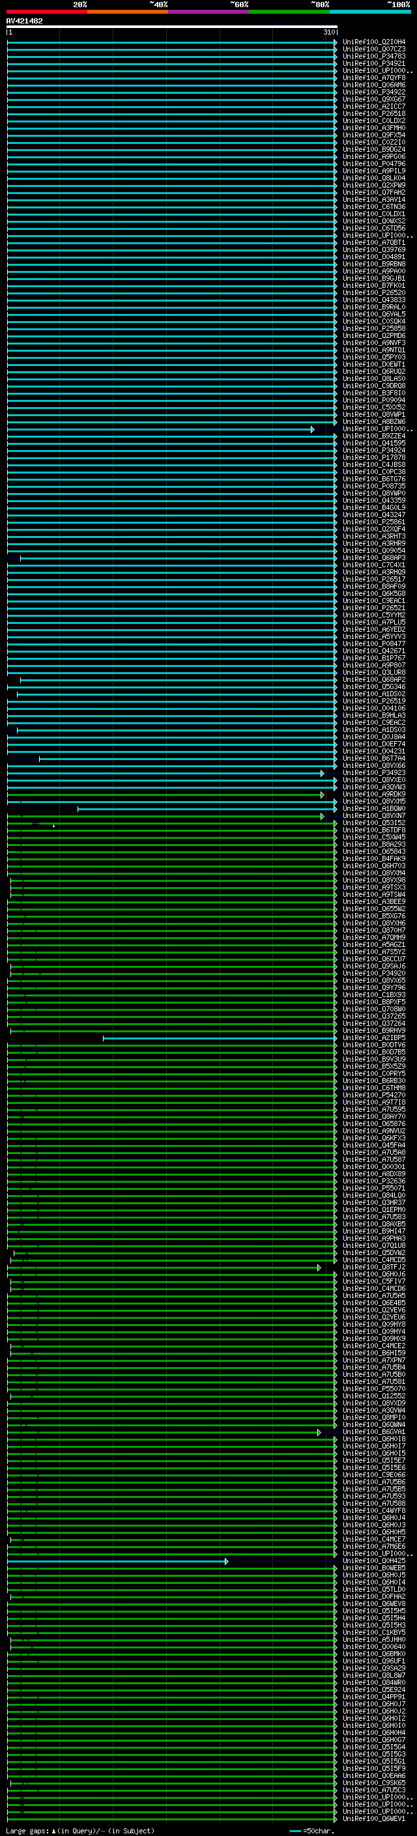Click the UniRef100_C0LDX1 label
417x1836 pixels.
point(374,214)
